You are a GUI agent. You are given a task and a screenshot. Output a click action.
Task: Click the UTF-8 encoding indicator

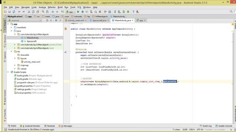pos(200,129)
